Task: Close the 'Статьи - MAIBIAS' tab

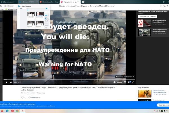Action: pyautogui.click(x=37, y=2)
